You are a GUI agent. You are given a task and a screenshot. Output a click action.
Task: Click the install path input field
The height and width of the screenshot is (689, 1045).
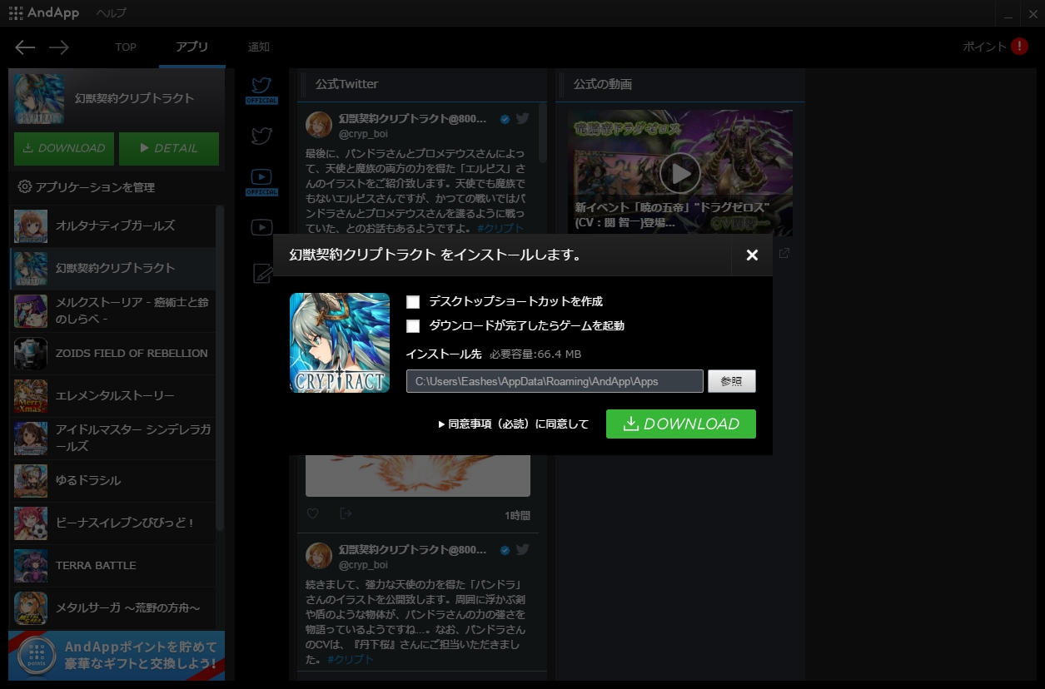[555, 381]
